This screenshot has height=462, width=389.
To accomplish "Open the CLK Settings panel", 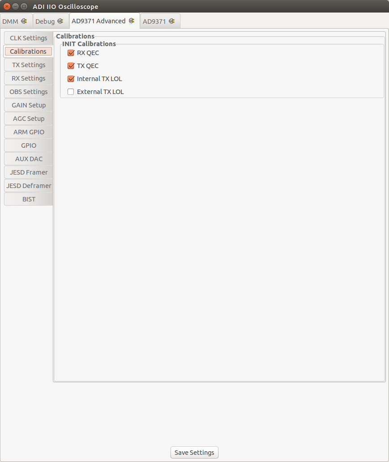I will pos(28,38).
